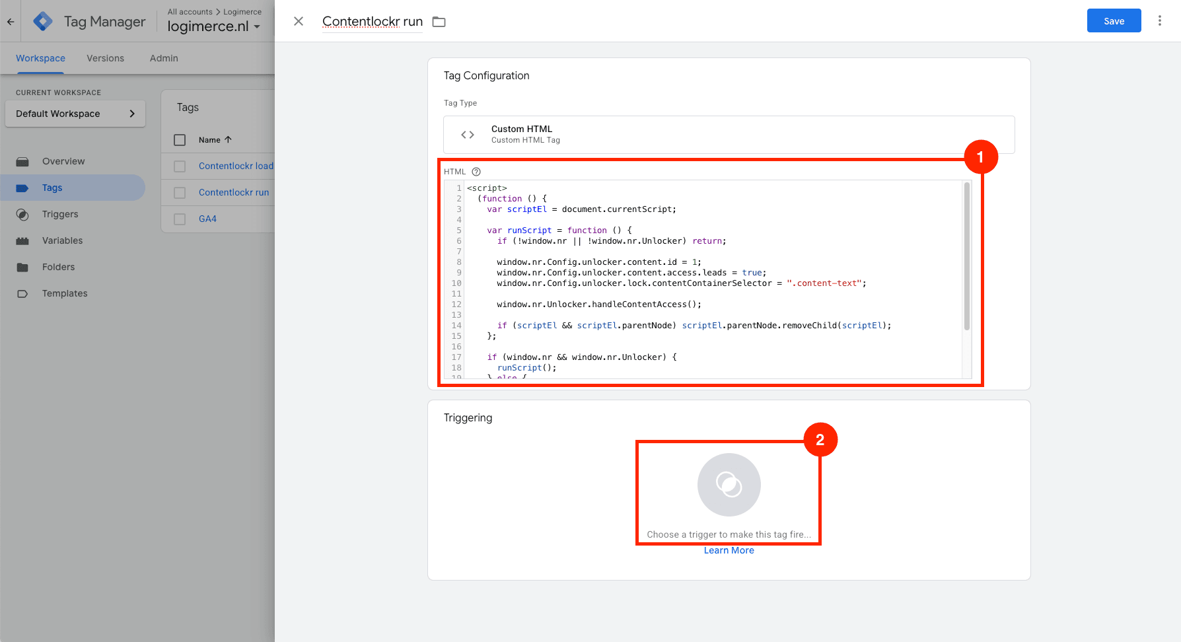Select the Triggers sidebar icon

point(22,214)
